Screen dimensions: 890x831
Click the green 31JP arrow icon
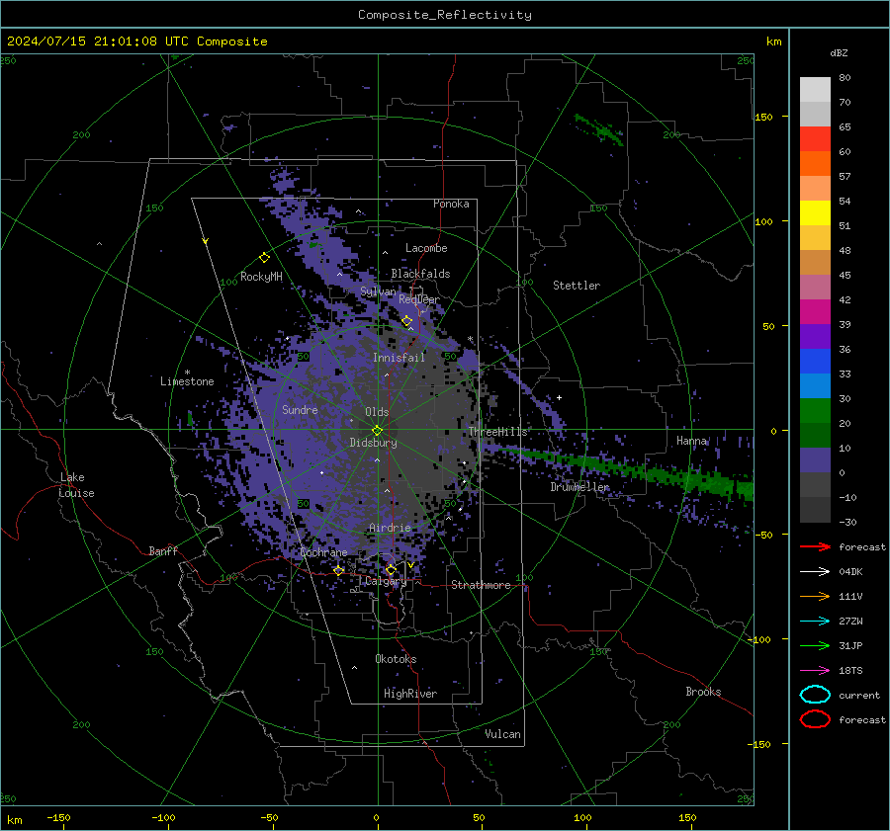pyautogui.click(x=815, y=645)
